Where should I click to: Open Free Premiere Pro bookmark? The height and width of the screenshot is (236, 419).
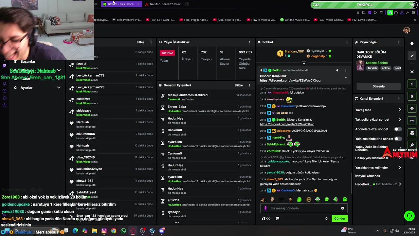(127, 20)
